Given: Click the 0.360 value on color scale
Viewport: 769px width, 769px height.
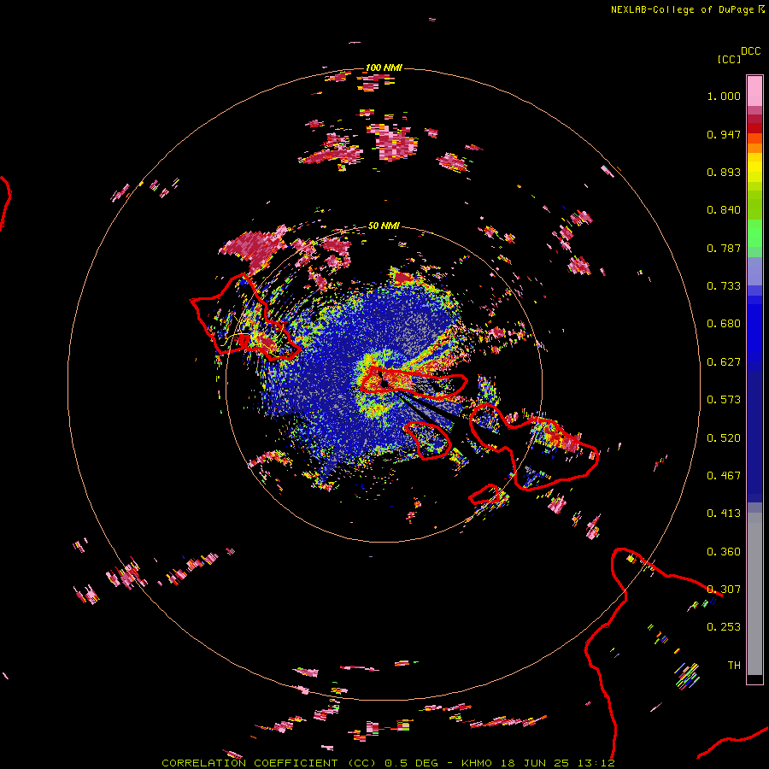Looking at the screenshot, I should [x=724, y=552].
